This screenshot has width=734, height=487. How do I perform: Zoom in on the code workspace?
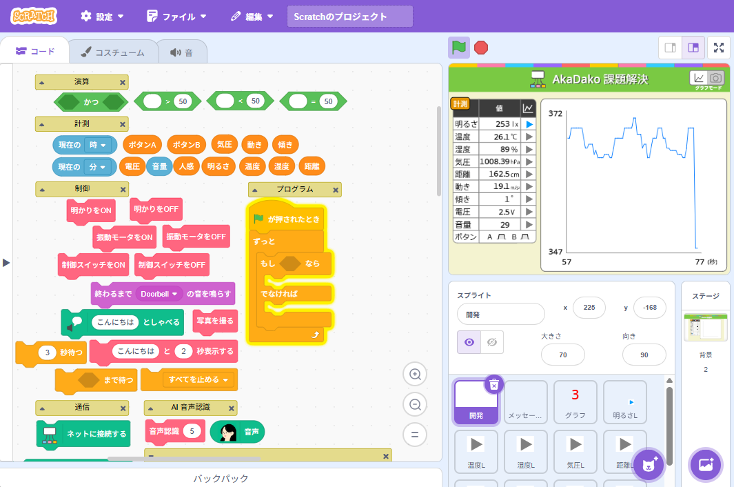[415, 375]
